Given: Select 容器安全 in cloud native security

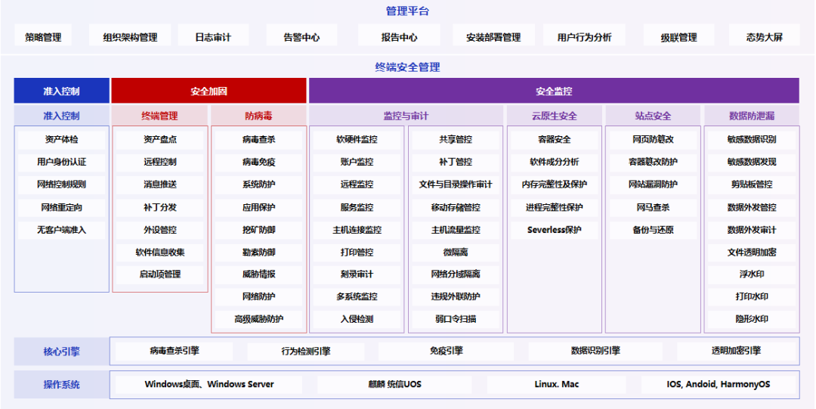Looking at the screenshot, I should (x=554, y=140).
